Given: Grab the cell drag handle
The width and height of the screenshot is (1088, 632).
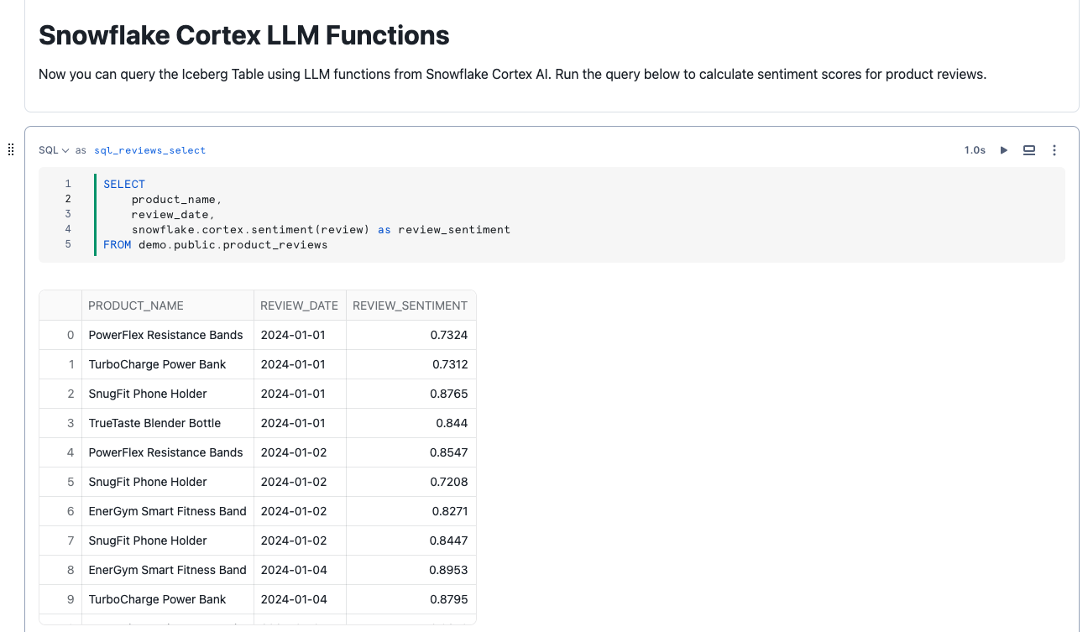Looking at the screenshot, I should (11, 149).
